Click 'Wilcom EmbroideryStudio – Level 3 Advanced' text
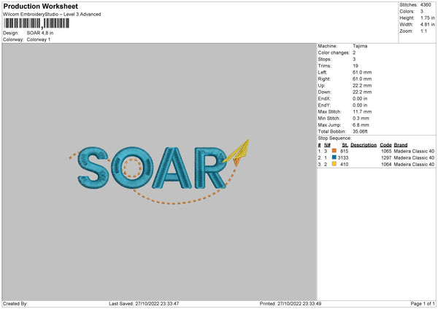 (x=52, y=15)
